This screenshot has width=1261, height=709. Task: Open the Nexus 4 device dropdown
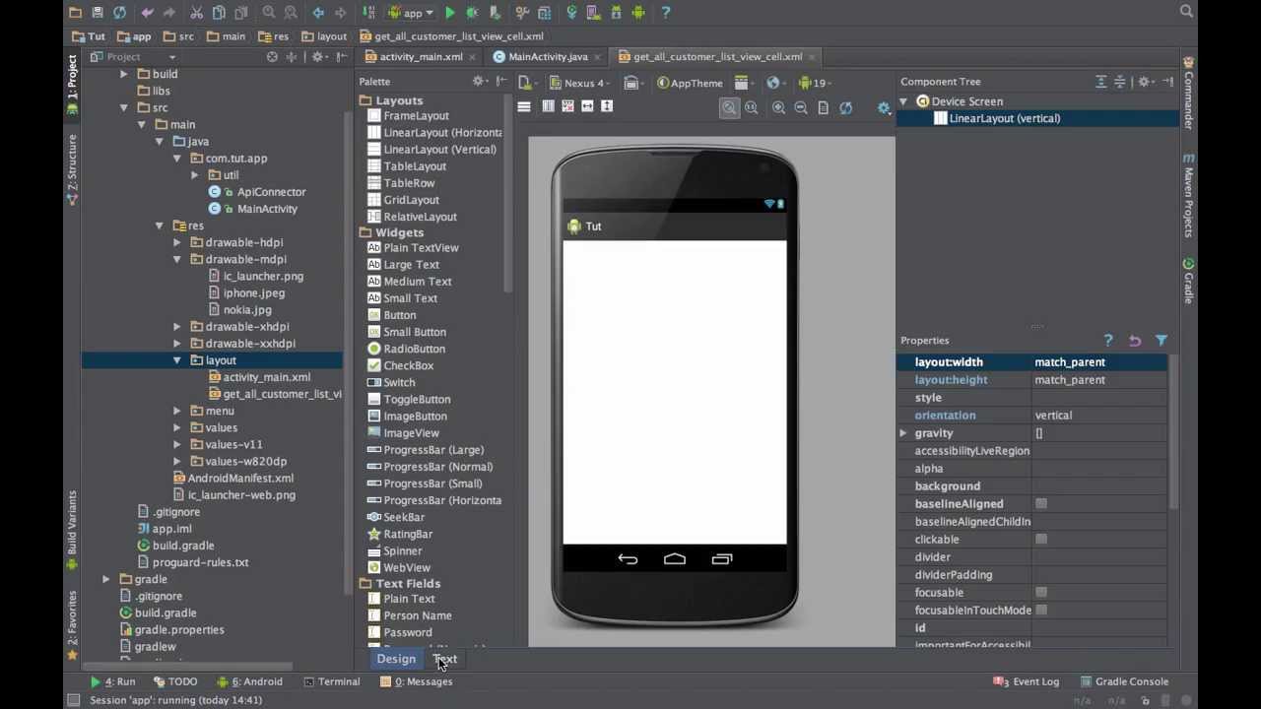tap(579, 83)
